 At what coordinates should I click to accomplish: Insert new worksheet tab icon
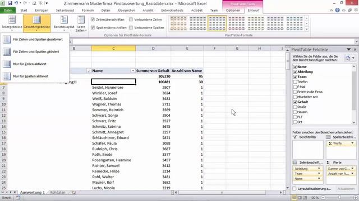(73, 192)
